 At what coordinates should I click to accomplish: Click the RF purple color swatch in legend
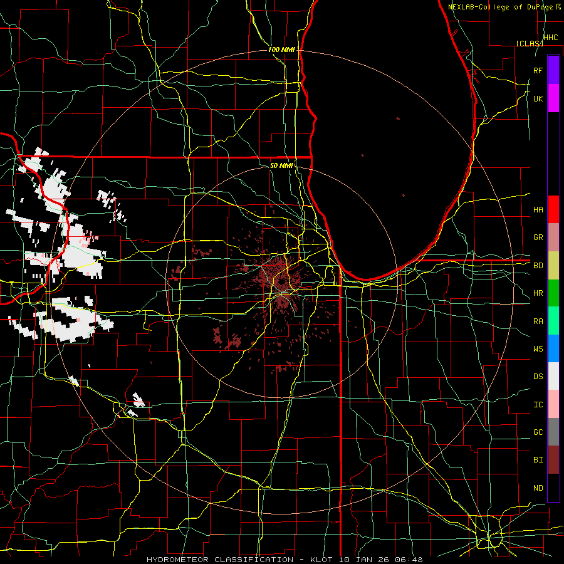point(553,70)
